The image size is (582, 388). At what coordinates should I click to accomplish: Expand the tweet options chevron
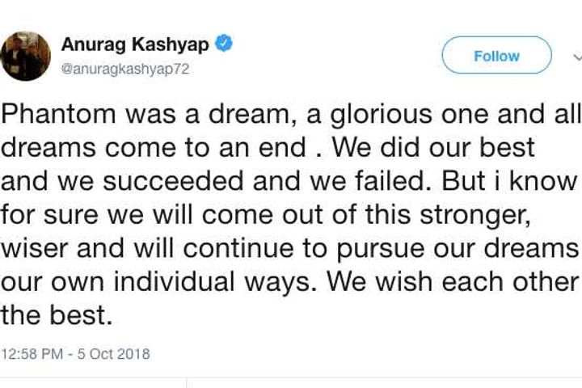point(577,57)
